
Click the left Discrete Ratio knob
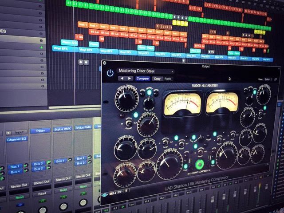[x=125, y=150]
